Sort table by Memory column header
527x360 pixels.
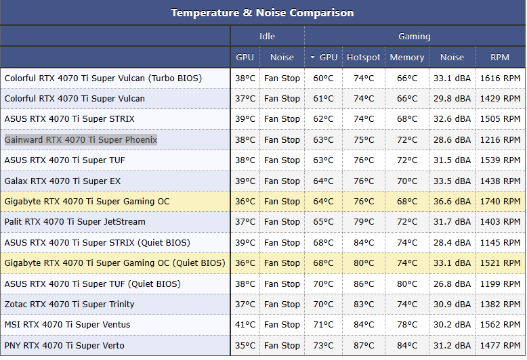(407, 58)
